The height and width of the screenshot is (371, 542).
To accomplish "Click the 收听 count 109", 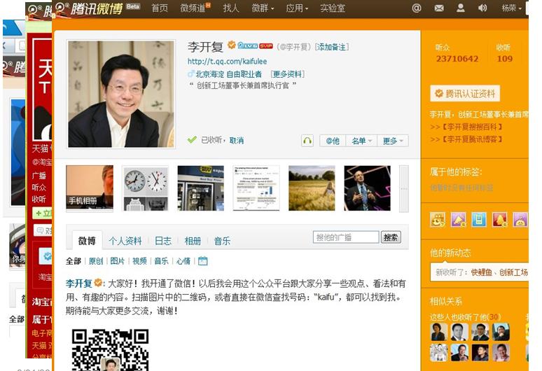I will (504, 59).
